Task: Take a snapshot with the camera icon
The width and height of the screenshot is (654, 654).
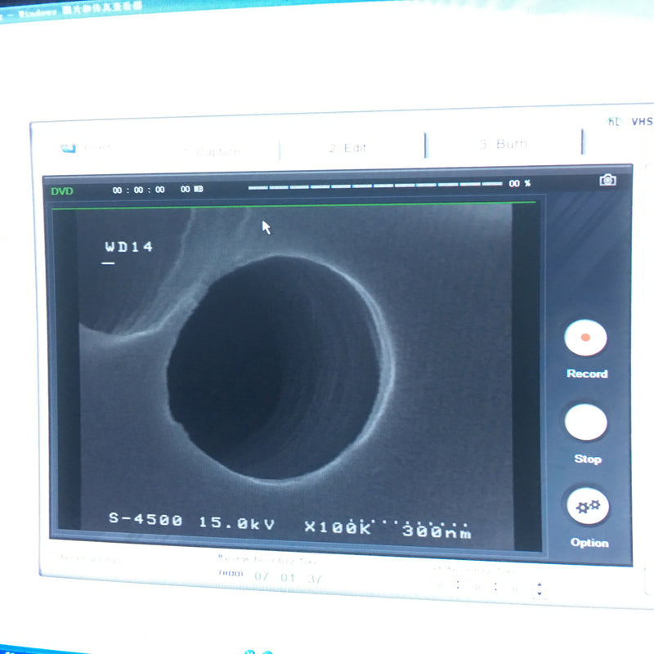Action: (x=607, y=180)
